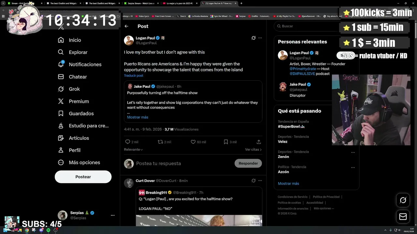Screen dimensions: 417x234
Task: Click the Guardados bookmark icon in sidebar
Action: point(61,113)
